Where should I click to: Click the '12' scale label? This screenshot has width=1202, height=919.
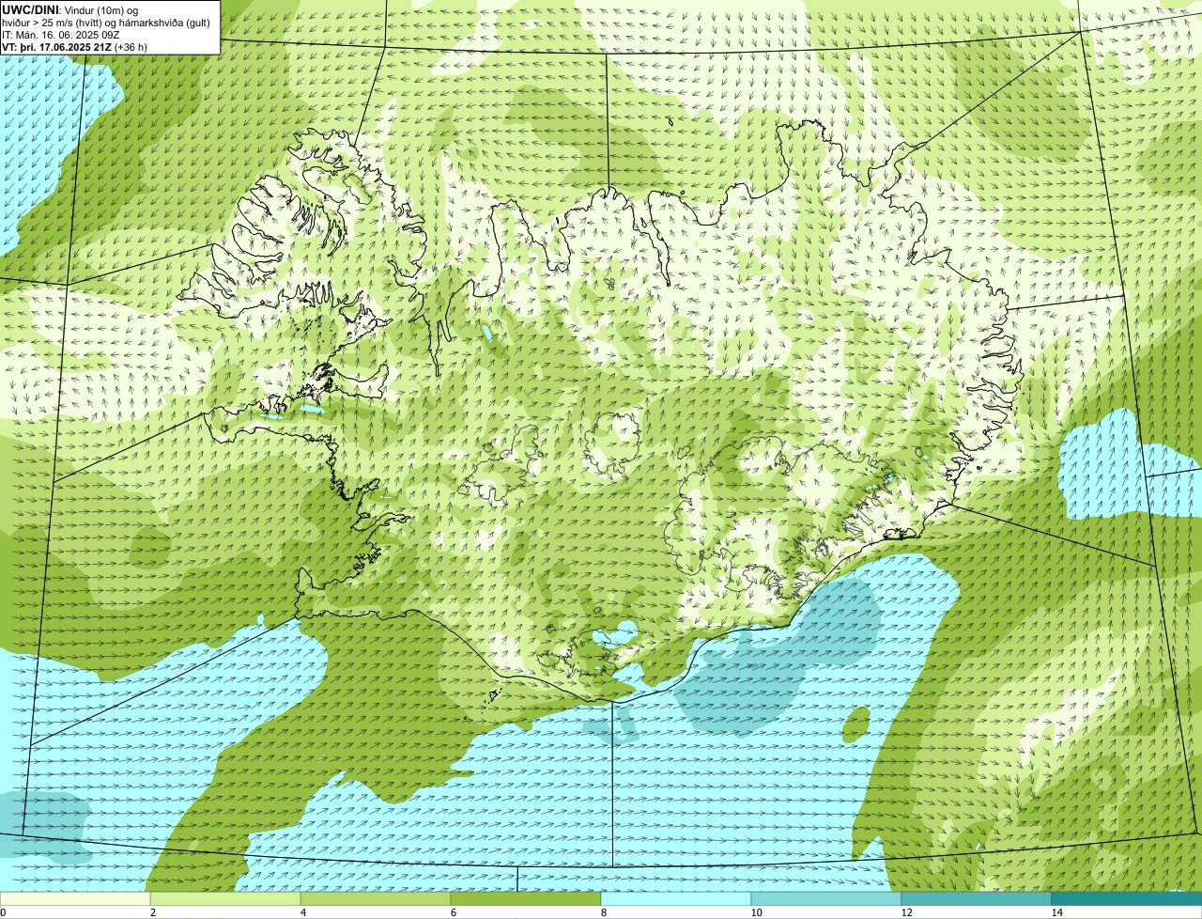click(x=906, y=912)
